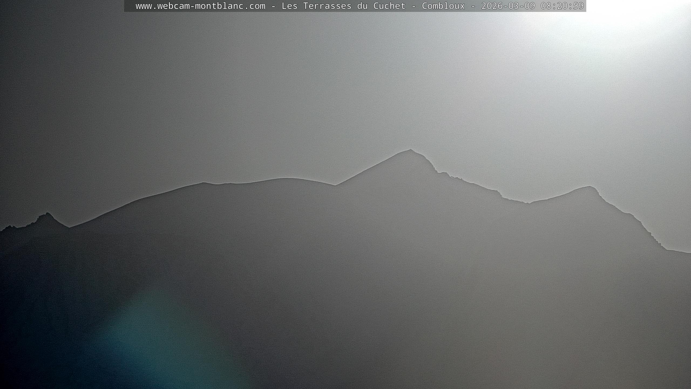Click the www.webcam-montblanc.com URL text
This screenshot has width=691, height=389.
coord(200,6)
